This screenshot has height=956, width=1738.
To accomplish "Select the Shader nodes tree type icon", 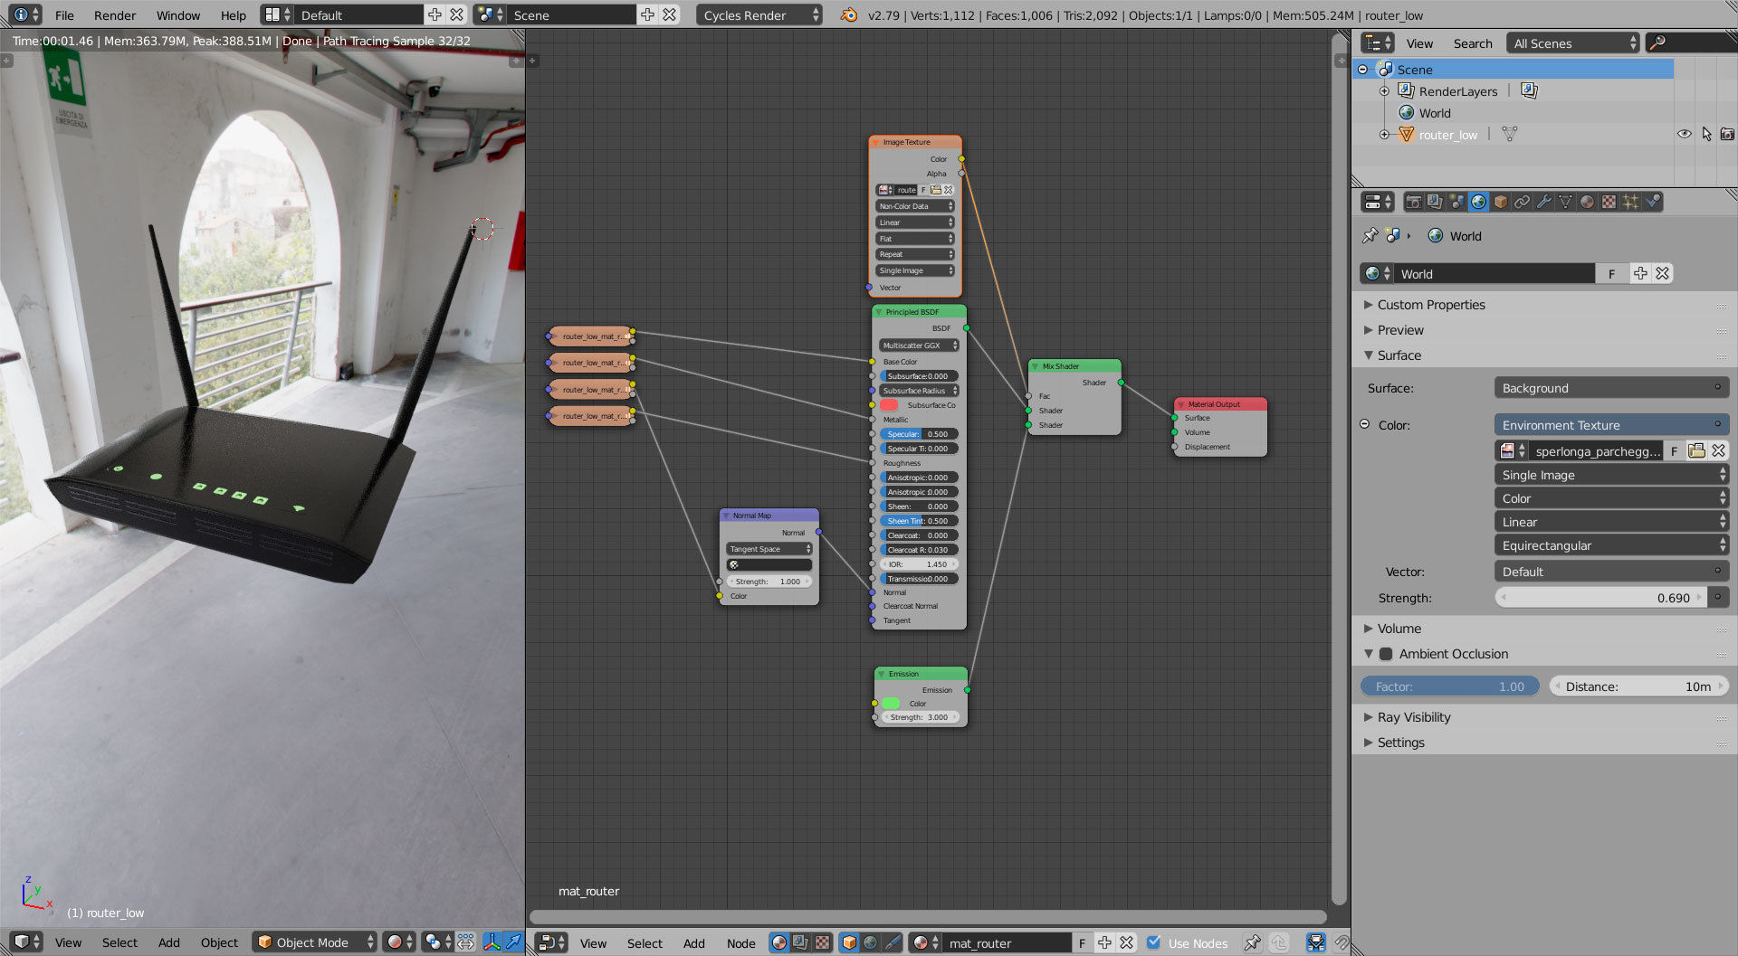I will point(778,942).
